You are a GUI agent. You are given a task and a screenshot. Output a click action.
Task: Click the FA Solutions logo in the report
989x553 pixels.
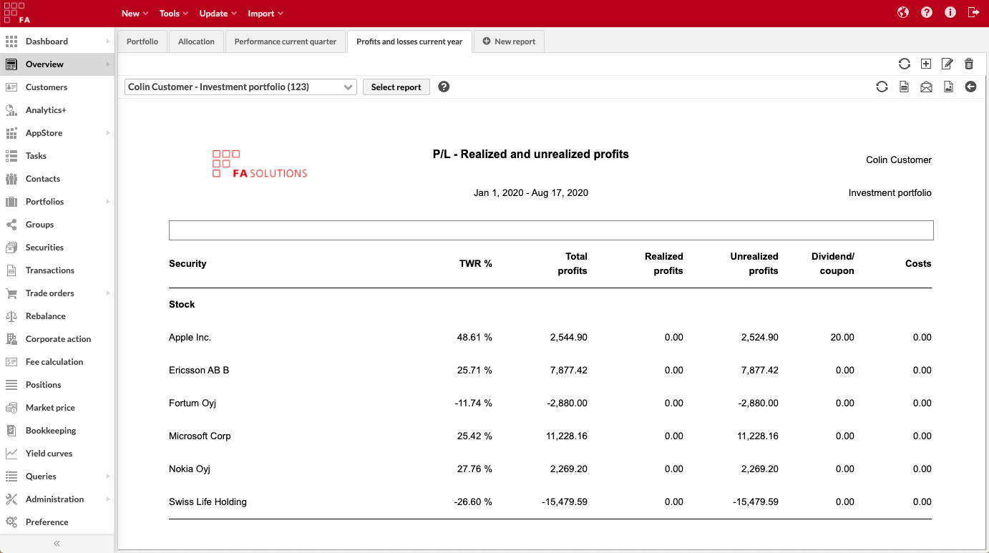(x=260, y=164)
